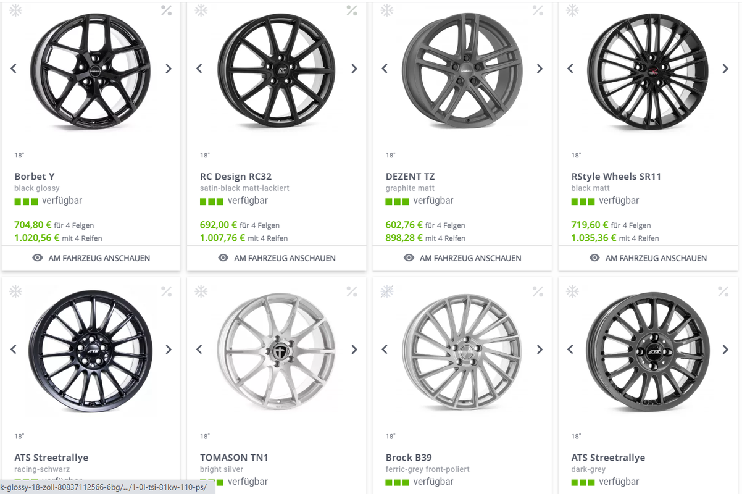Image resolution: width=742 pixels, height=494 pixels.
Task: Click the snowflake icon on DEZENT TZ card
Action: 387,10
